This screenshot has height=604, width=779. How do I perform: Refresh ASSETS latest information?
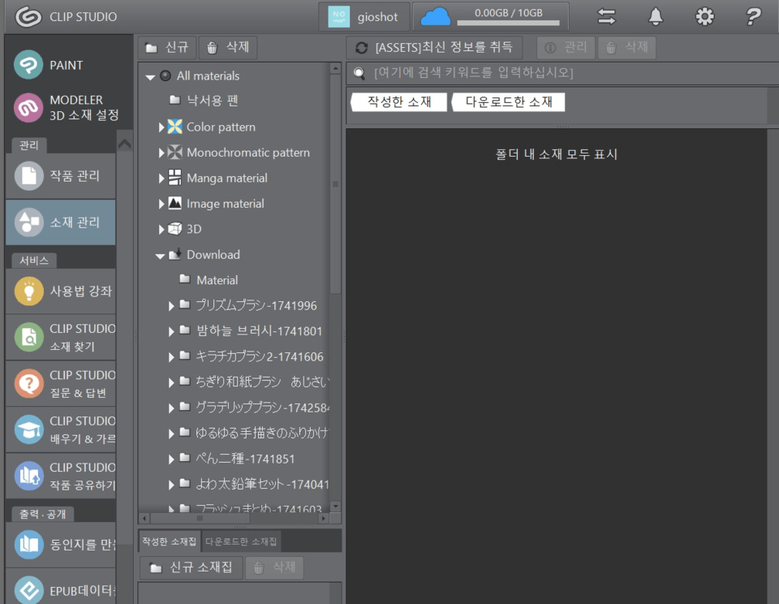tap(434, 47)
